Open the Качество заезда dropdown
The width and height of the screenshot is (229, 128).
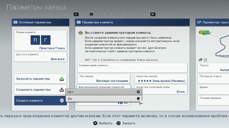tap(161, 79)
